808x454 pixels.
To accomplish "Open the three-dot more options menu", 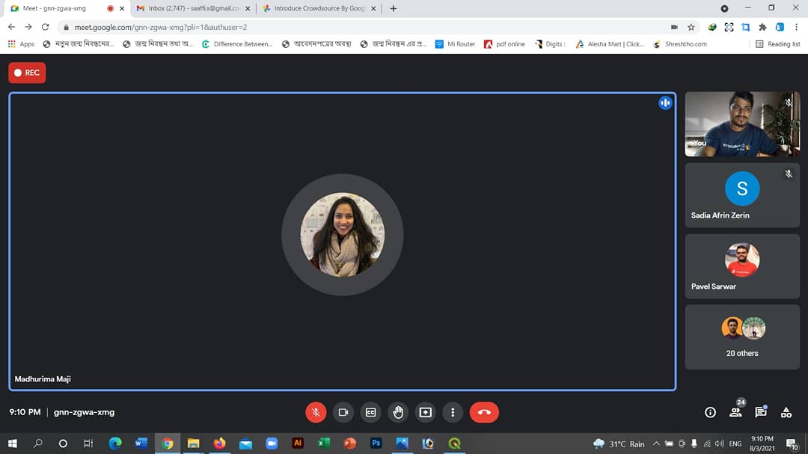I will 453,412.
